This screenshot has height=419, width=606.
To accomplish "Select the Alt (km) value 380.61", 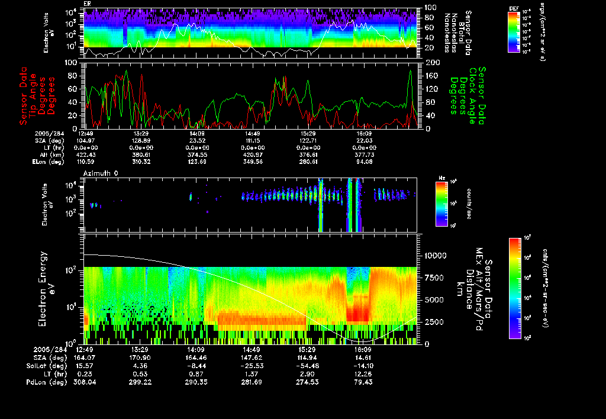I will (x=141, y=154).
